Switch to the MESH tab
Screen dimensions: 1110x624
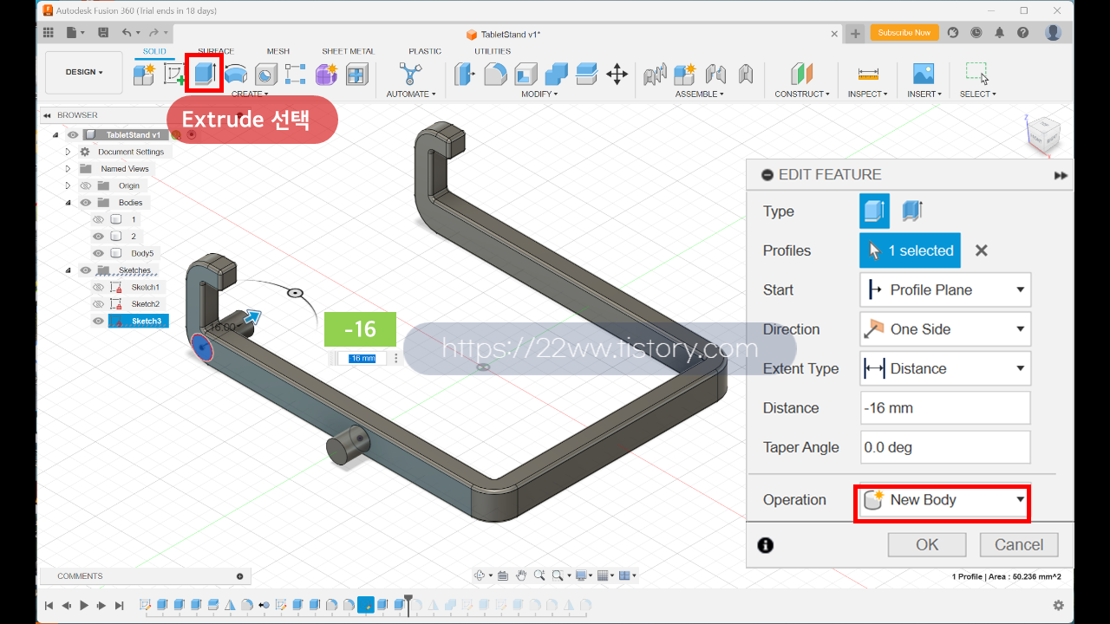[x=278, y=51]
